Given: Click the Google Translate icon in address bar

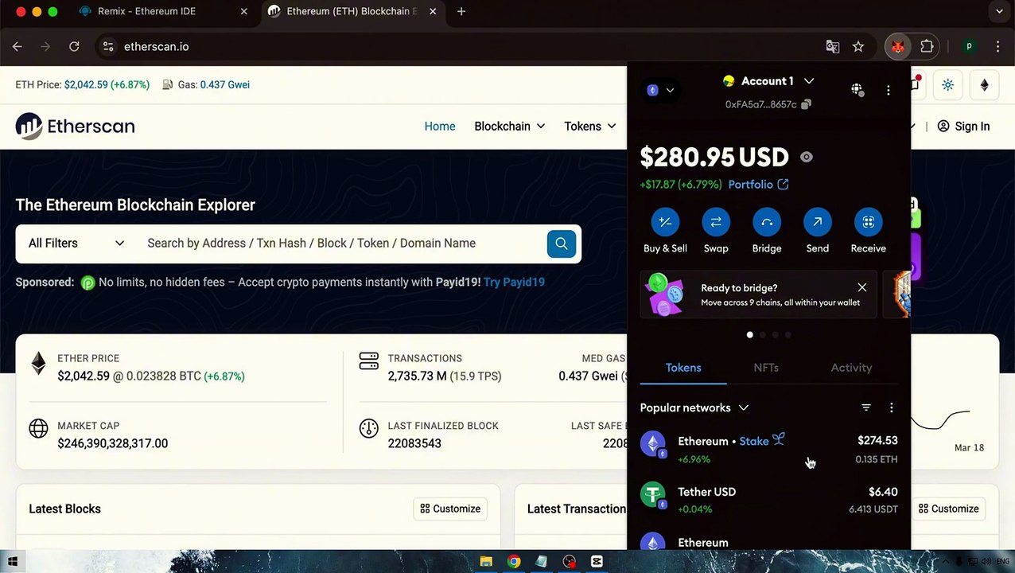Looking at the screenshot, I should (x=833, y=47).
